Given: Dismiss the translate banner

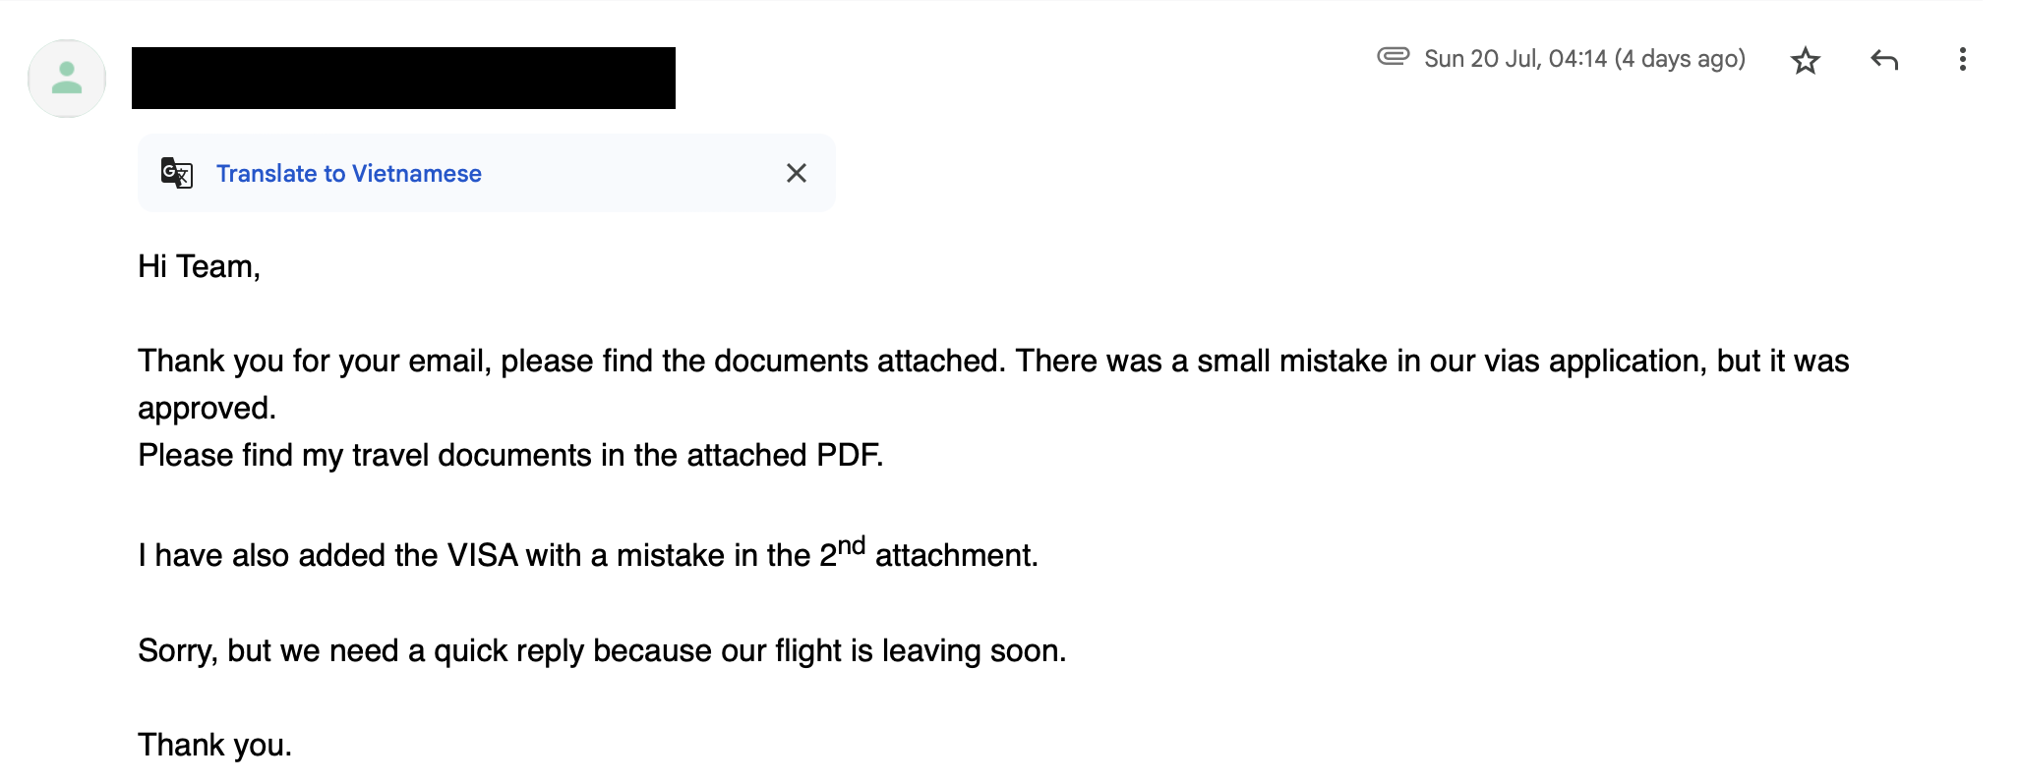Looking at the screenshot, I should [797, 173].
